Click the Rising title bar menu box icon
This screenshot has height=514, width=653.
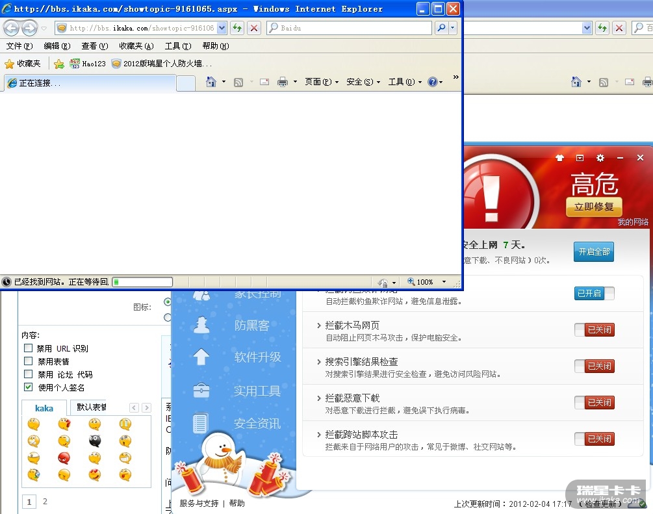pos(580,158)
